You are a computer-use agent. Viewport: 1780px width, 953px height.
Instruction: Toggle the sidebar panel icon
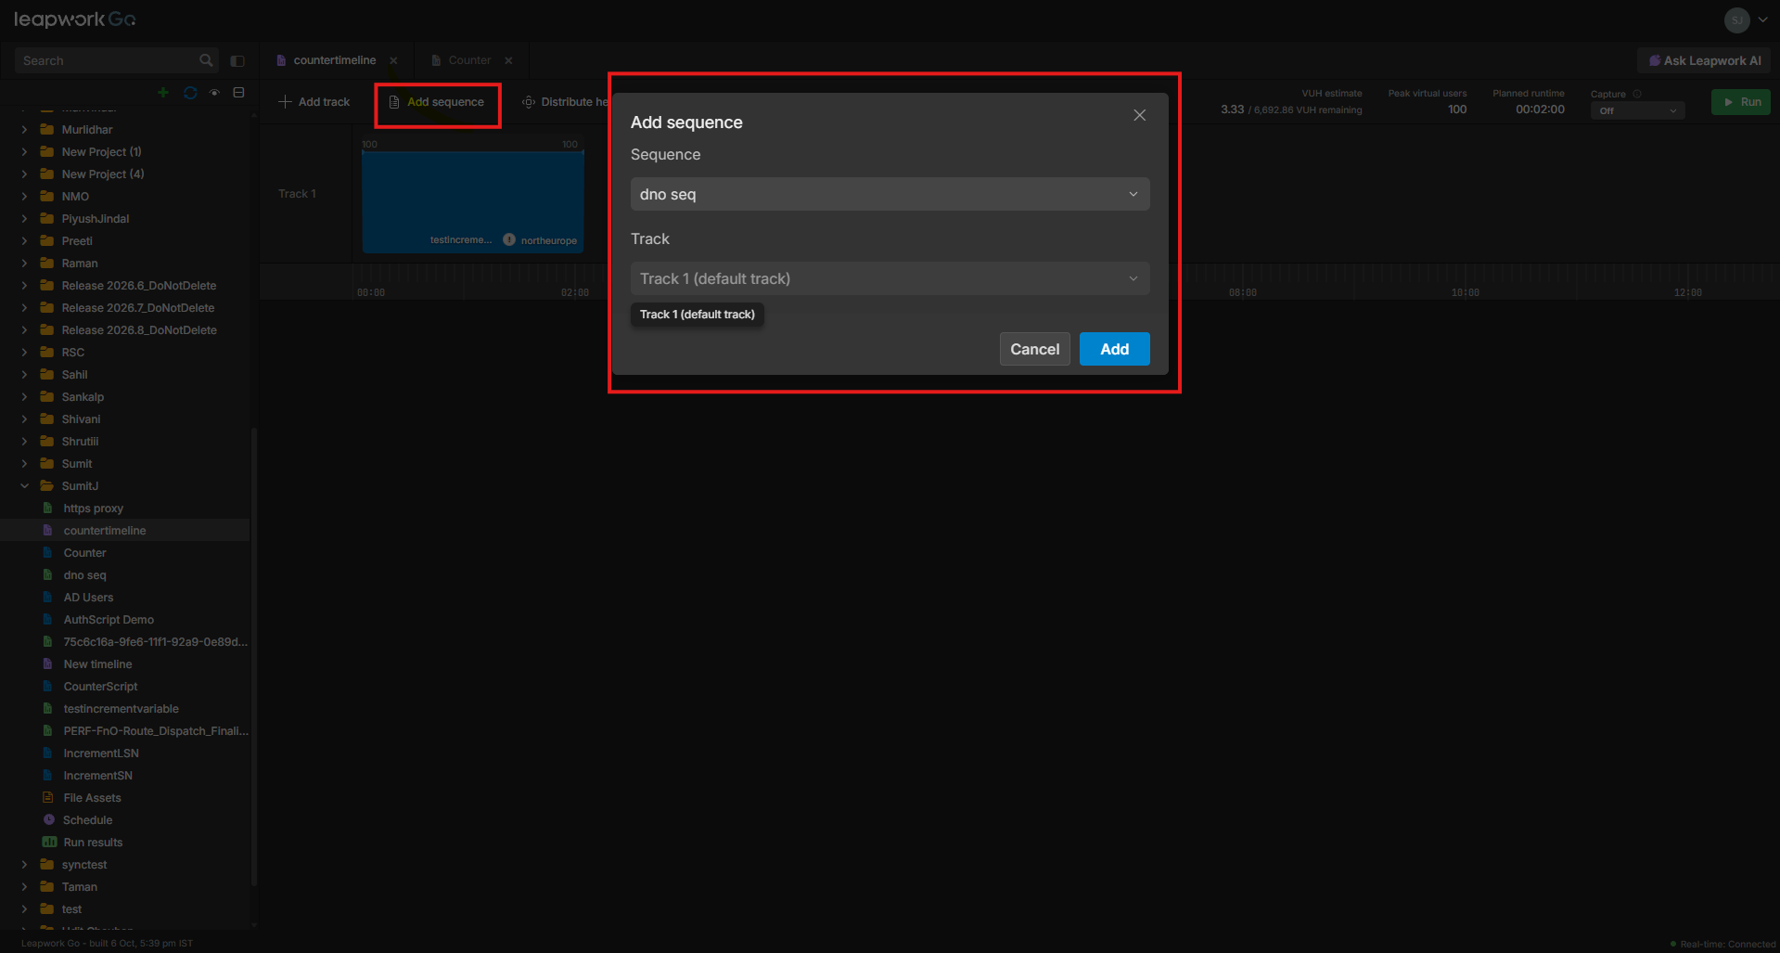[237, 61]
